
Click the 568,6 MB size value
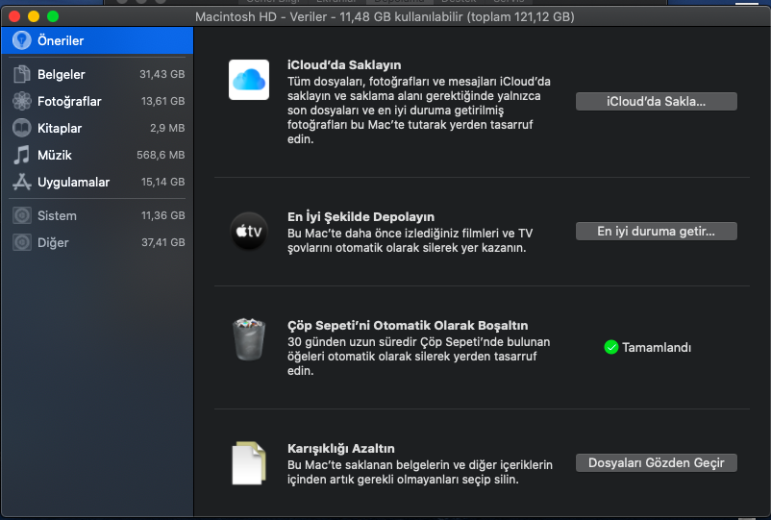[x=161, y=155]
